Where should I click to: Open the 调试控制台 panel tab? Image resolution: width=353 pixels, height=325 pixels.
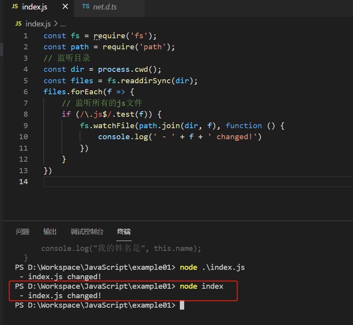tap(87, 232)
